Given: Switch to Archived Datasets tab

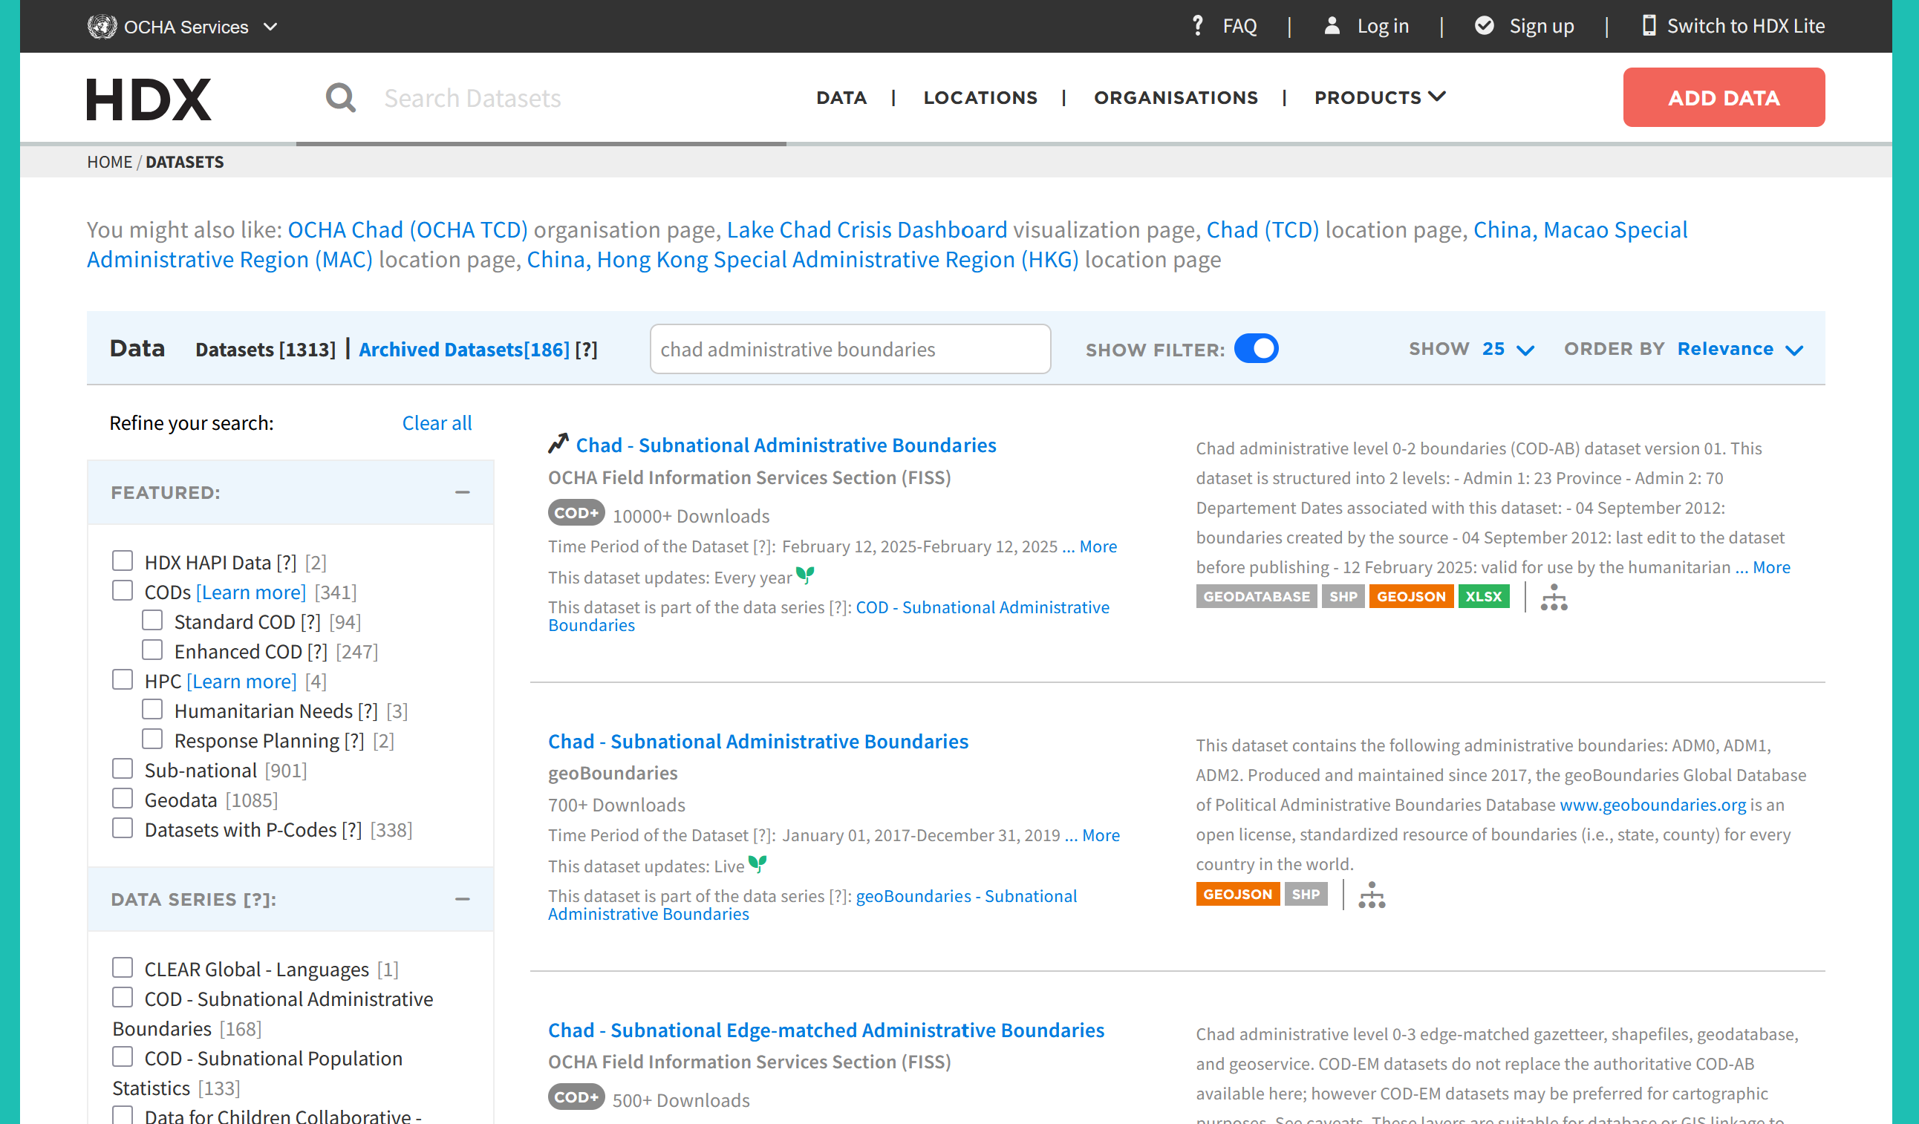Looking at the screenshot, I should point(463,349).
